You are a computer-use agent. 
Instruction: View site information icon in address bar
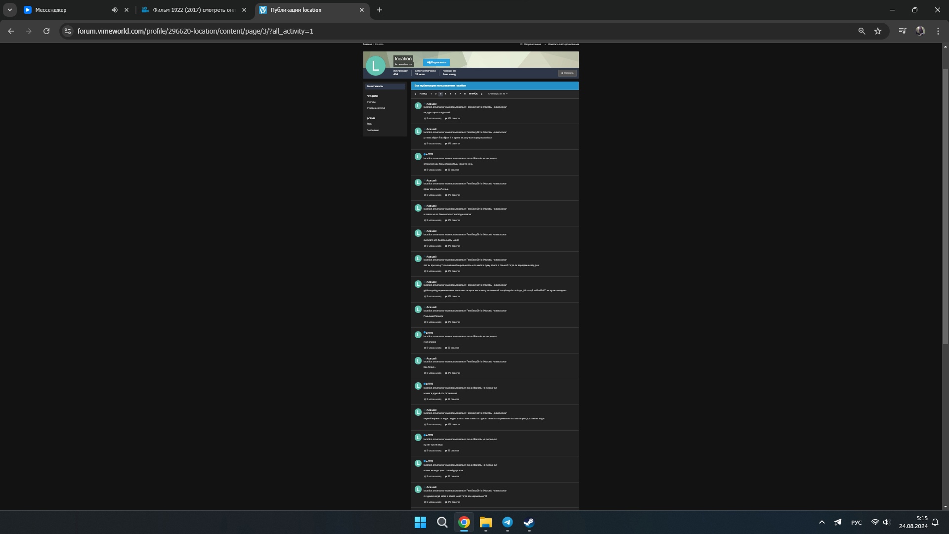tap(68, 31)
